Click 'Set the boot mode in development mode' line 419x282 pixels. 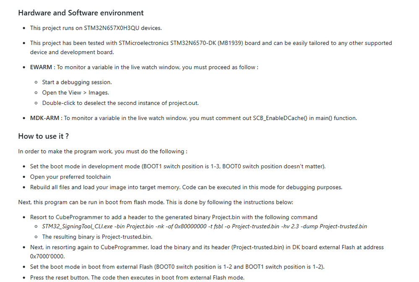[178, 167]
